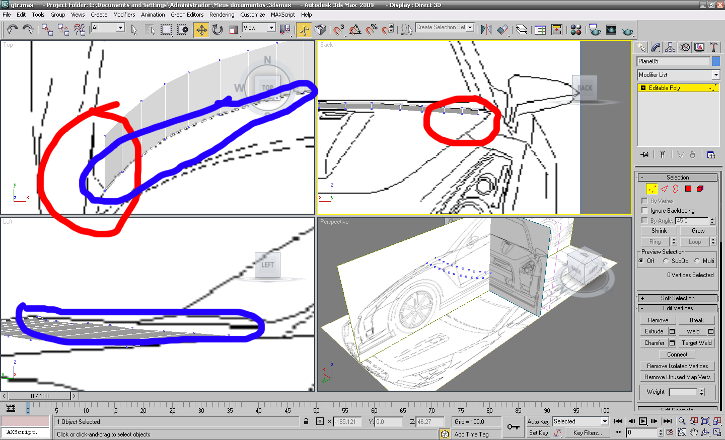Click the Remove Isolated Vertices button
Screen dimensions: 725x440
click(x=677, y=366)
